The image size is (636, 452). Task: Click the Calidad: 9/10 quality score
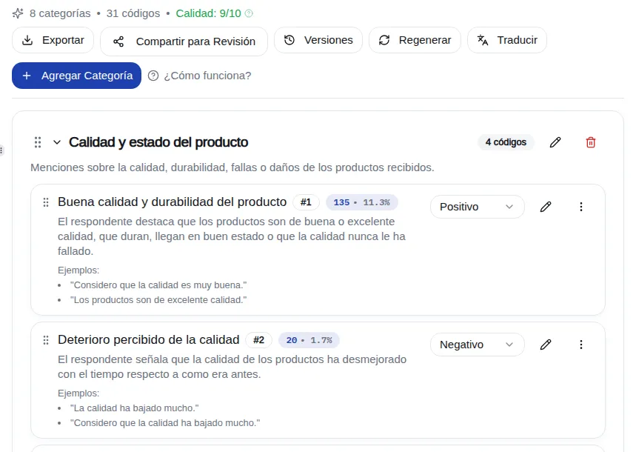(x=208, y=13)
